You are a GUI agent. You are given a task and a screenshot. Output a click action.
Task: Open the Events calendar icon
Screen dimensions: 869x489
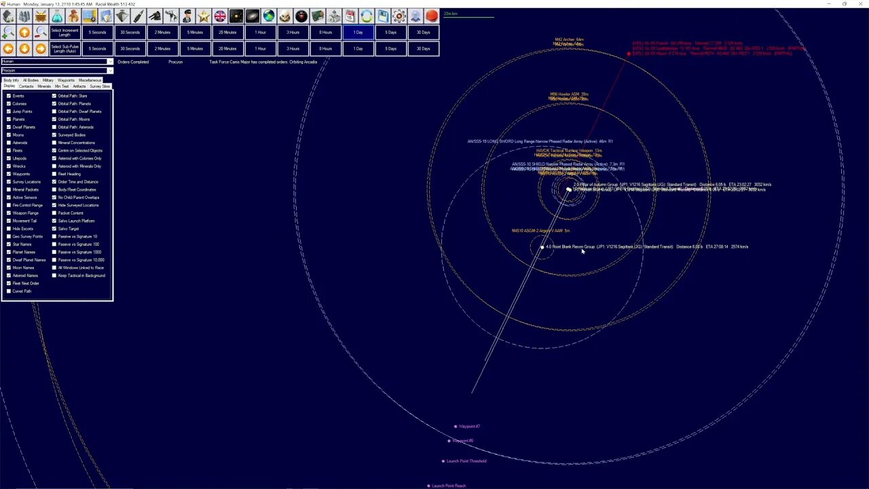pos(350,16)
